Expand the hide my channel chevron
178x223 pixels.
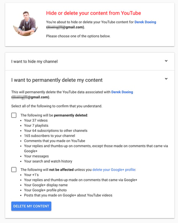point(166,61)
